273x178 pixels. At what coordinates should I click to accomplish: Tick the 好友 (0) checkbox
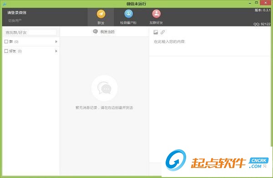click(6, 51)
